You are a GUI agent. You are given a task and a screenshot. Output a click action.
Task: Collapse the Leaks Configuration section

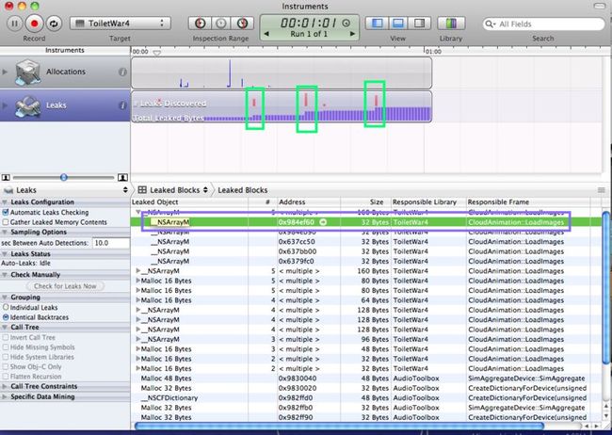[5, 202]
